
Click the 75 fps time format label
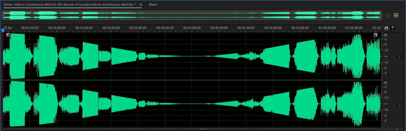click(8, 28)
